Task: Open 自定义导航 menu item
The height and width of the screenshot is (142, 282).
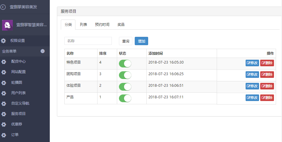Action: click(20, 103)
